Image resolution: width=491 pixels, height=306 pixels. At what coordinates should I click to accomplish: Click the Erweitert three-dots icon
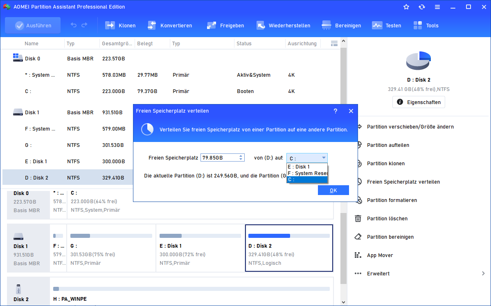pos(358,273)
